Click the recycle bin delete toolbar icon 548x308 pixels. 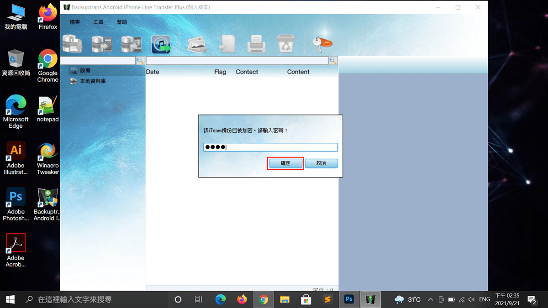coord(286,44)
